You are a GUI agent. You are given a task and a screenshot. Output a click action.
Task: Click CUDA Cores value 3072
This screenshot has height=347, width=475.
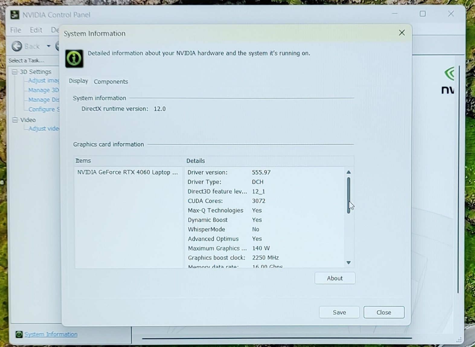(259, 201)
